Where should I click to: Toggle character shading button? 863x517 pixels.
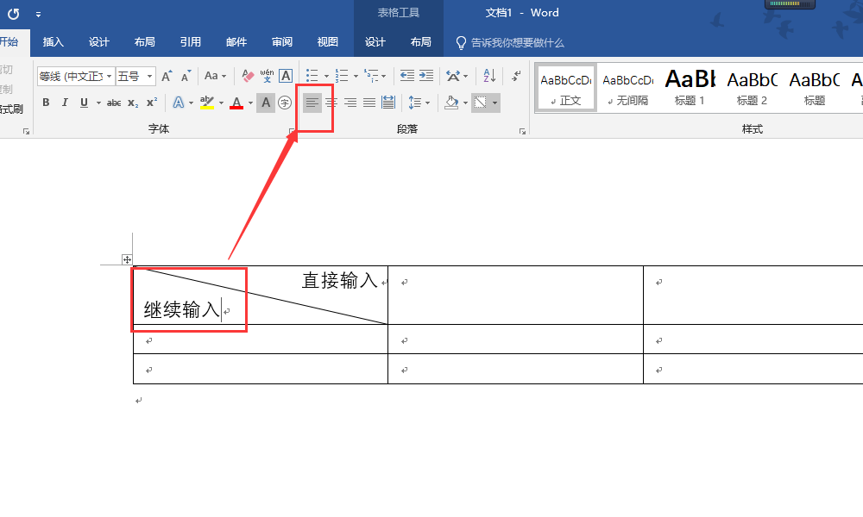point(265,103)
